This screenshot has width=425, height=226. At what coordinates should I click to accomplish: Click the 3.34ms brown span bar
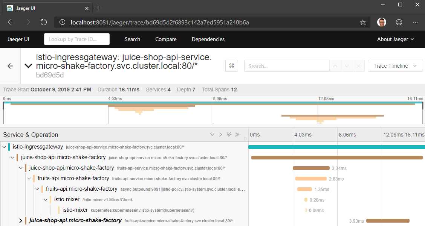point(311,168)
